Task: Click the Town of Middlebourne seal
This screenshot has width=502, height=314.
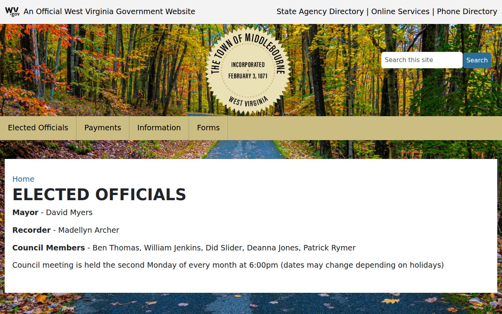Action: click(248, 71)
